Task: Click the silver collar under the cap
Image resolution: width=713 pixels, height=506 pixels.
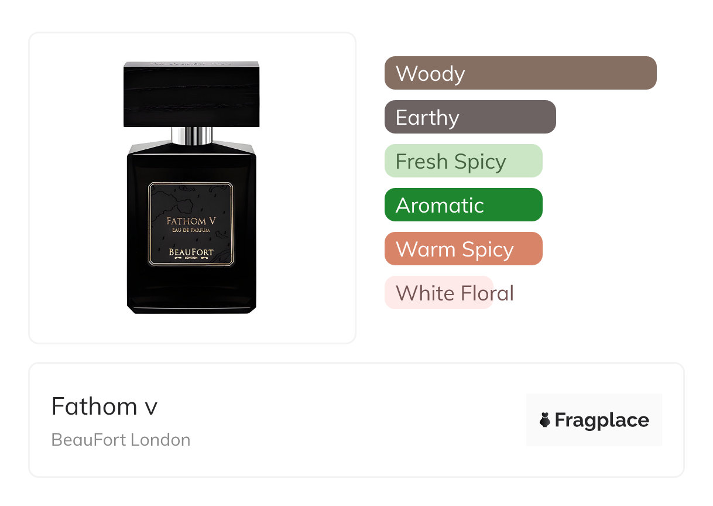Action: [x=191, y=136]
